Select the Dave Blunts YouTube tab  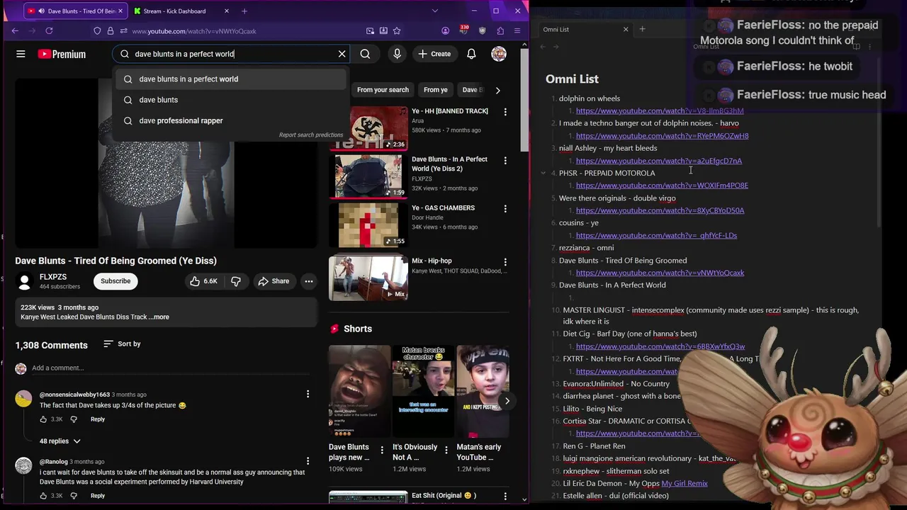pyautogui.click(x=74, y=11)
